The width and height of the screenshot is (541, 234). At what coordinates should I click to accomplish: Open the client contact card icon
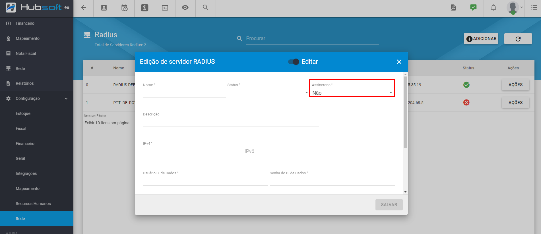(104, 8)
